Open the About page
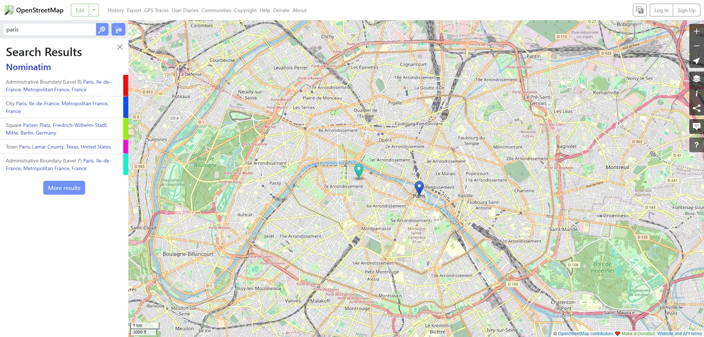Screen dimensions: 704x337 point(300,10)
